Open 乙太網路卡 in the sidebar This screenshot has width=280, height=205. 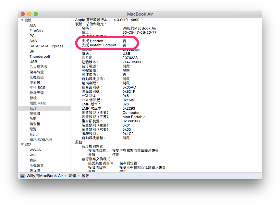pos(38,67)
